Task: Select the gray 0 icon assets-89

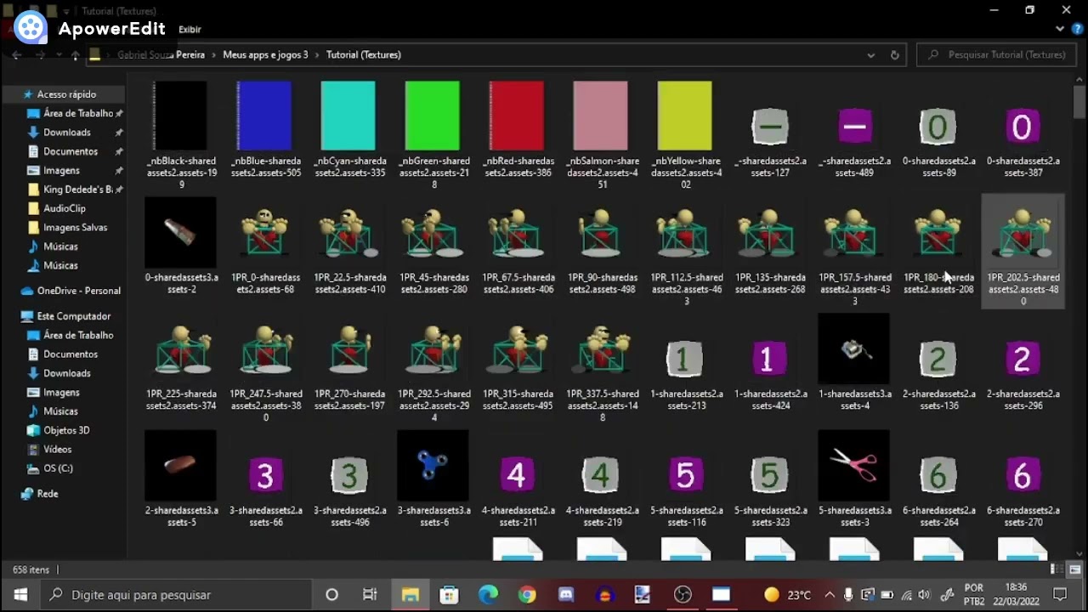Action: click(938, 129)
